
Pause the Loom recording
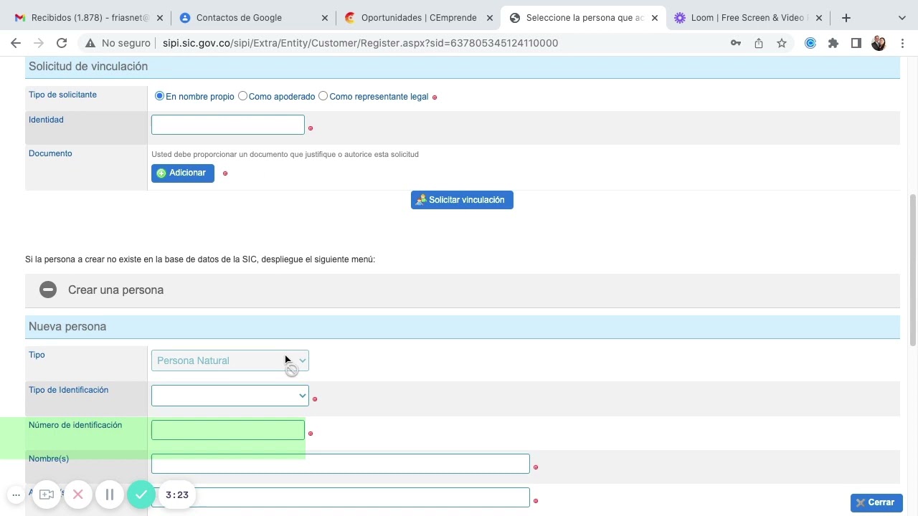coord(110,494)
